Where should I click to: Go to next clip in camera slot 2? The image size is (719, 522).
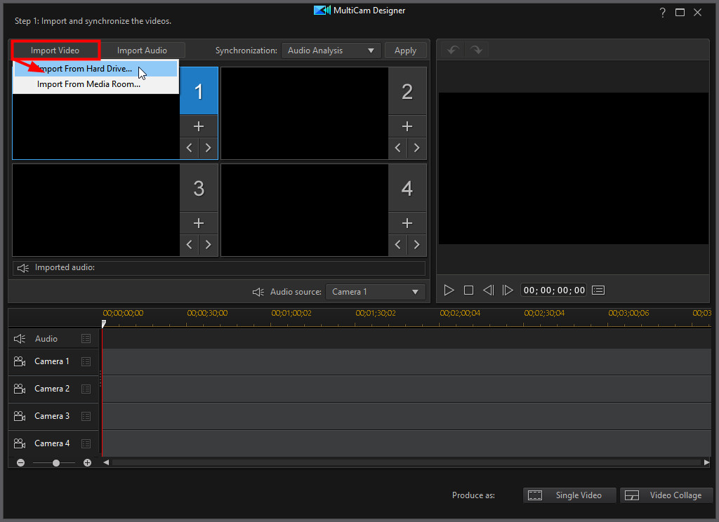[x=417, y=148]
